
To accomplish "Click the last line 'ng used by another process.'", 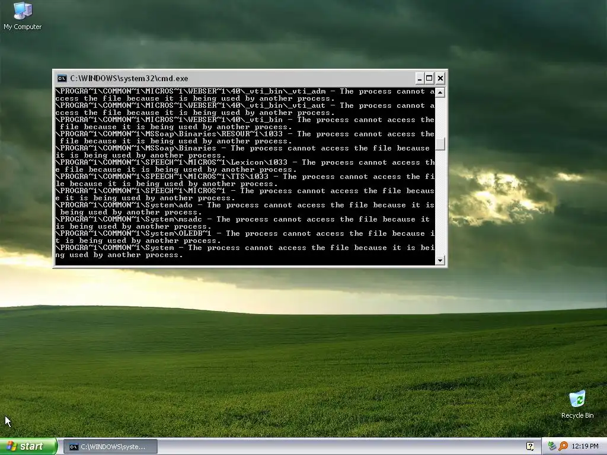I will click(119, 255).
